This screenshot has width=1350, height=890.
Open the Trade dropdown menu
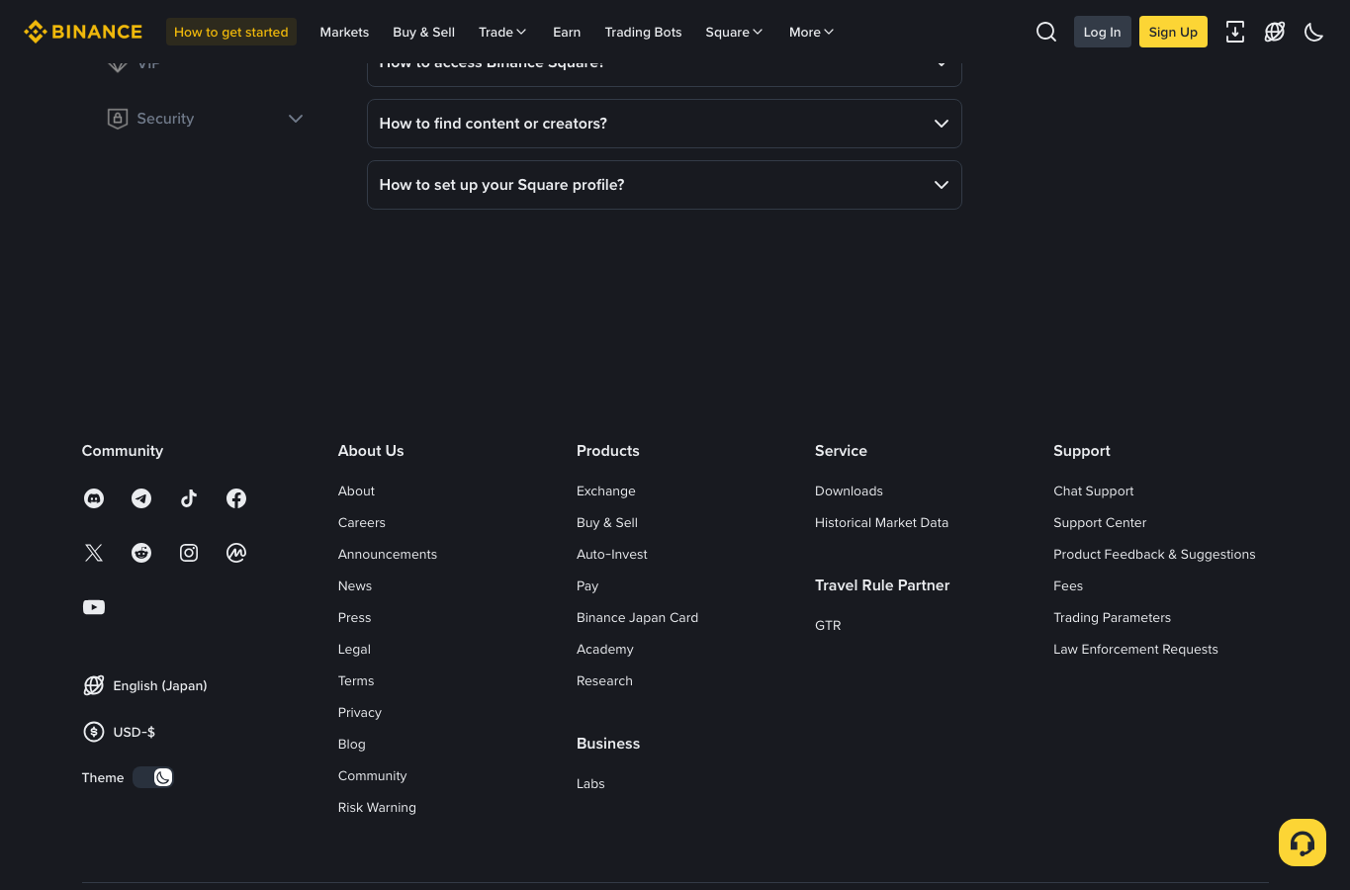(x=502, y=32)
